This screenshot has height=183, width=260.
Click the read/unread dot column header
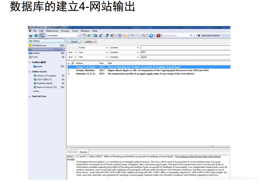pyautogui.click(x=69, y=63)
